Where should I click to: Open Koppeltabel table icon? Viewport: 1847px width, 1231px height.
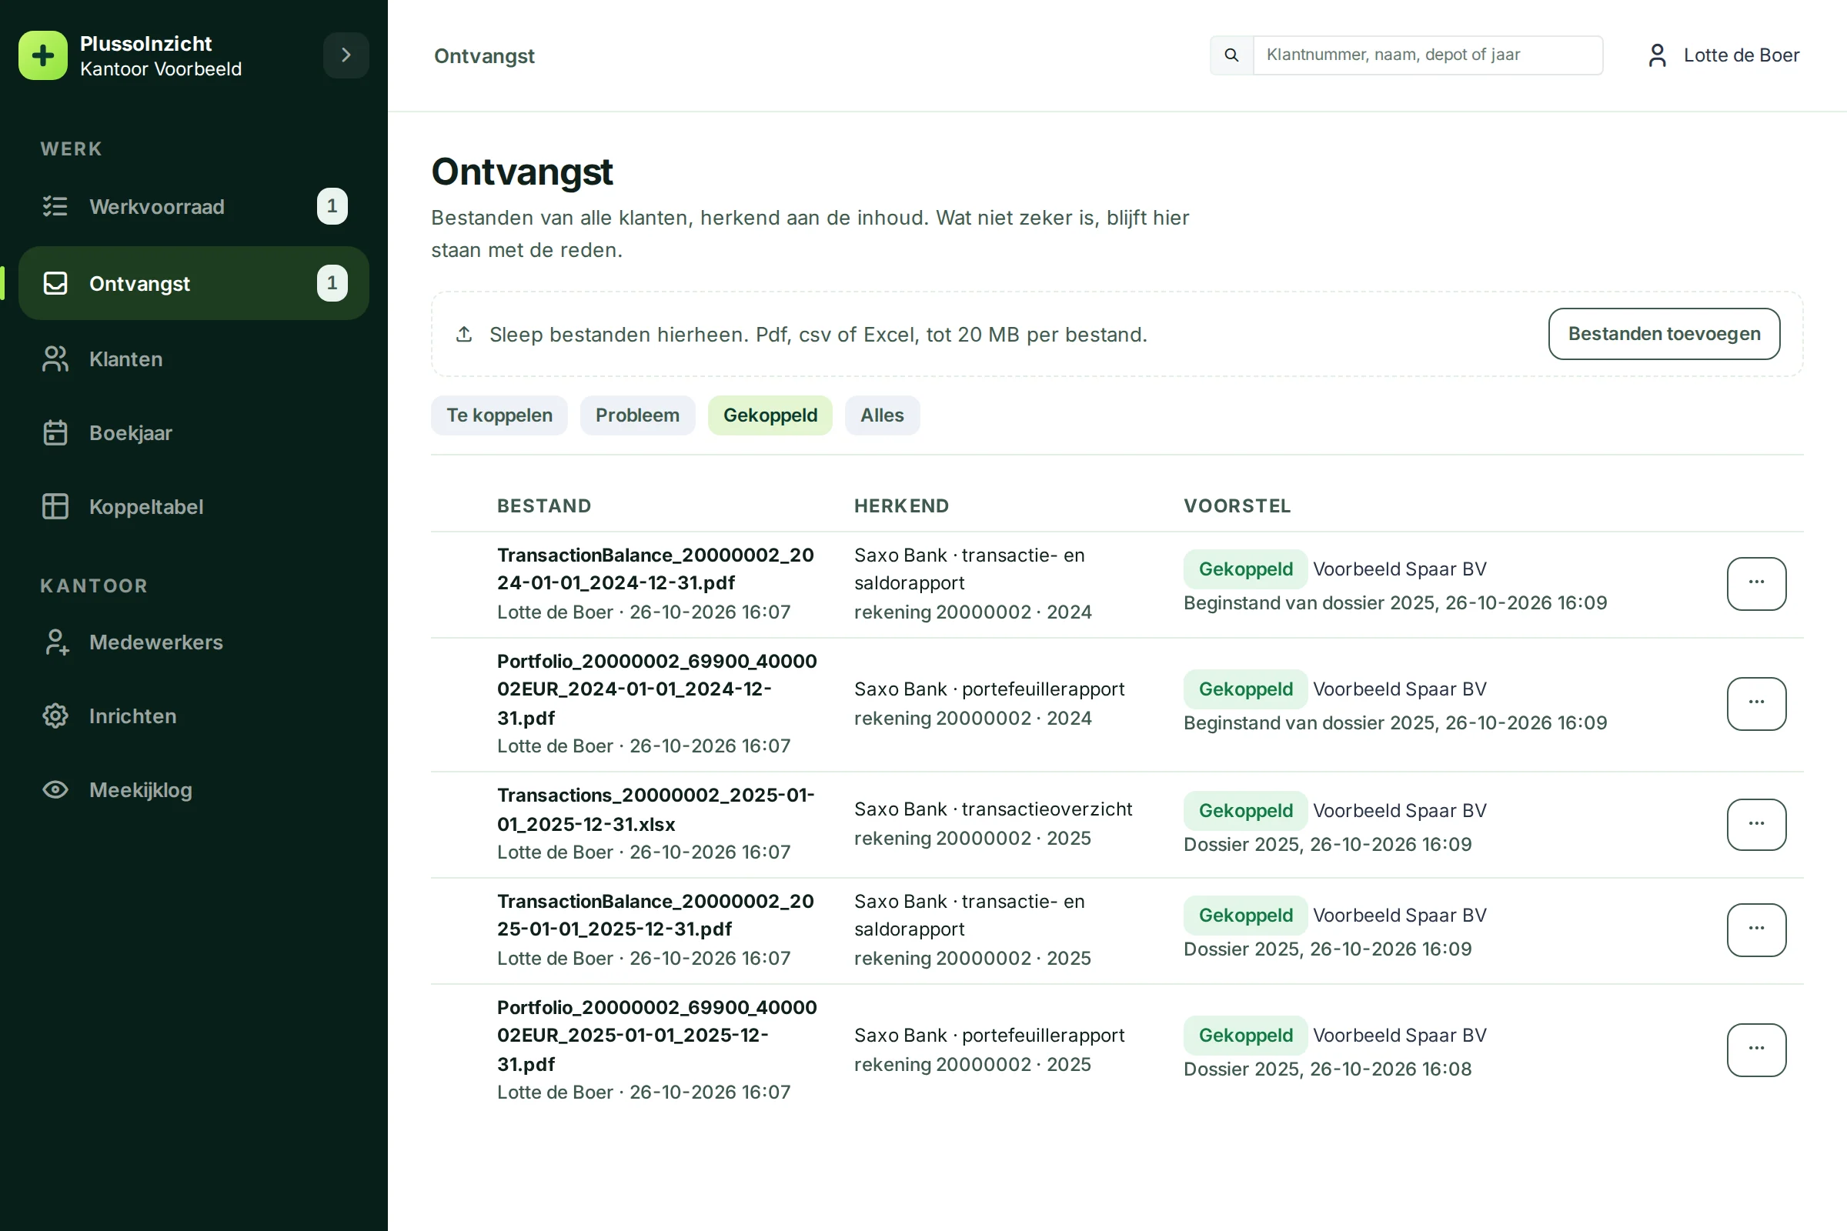pyautogui.click(x=55, y=506)
